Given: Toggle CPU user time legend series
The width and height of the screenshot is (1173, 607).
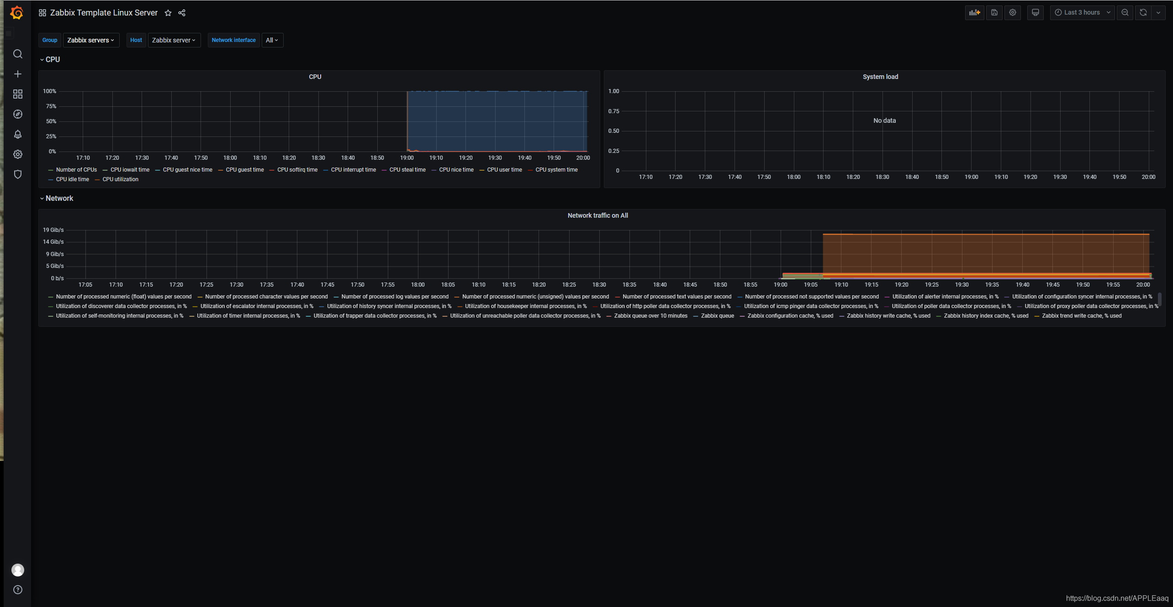Looking at the screenshot, I should click(x=504, y=170).
